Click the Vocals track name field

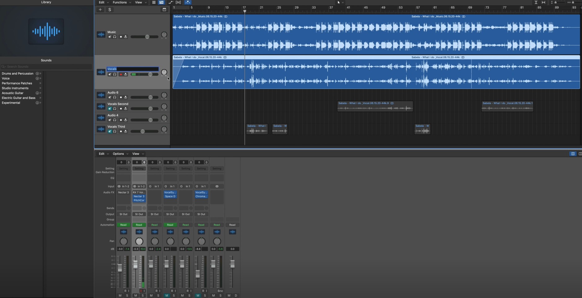133,69
